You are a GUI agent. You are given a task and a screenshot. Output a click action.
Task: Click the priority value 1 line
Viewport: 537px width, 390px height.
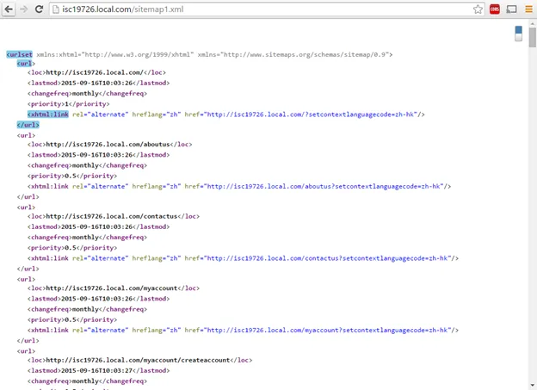(x=69, y=104)
